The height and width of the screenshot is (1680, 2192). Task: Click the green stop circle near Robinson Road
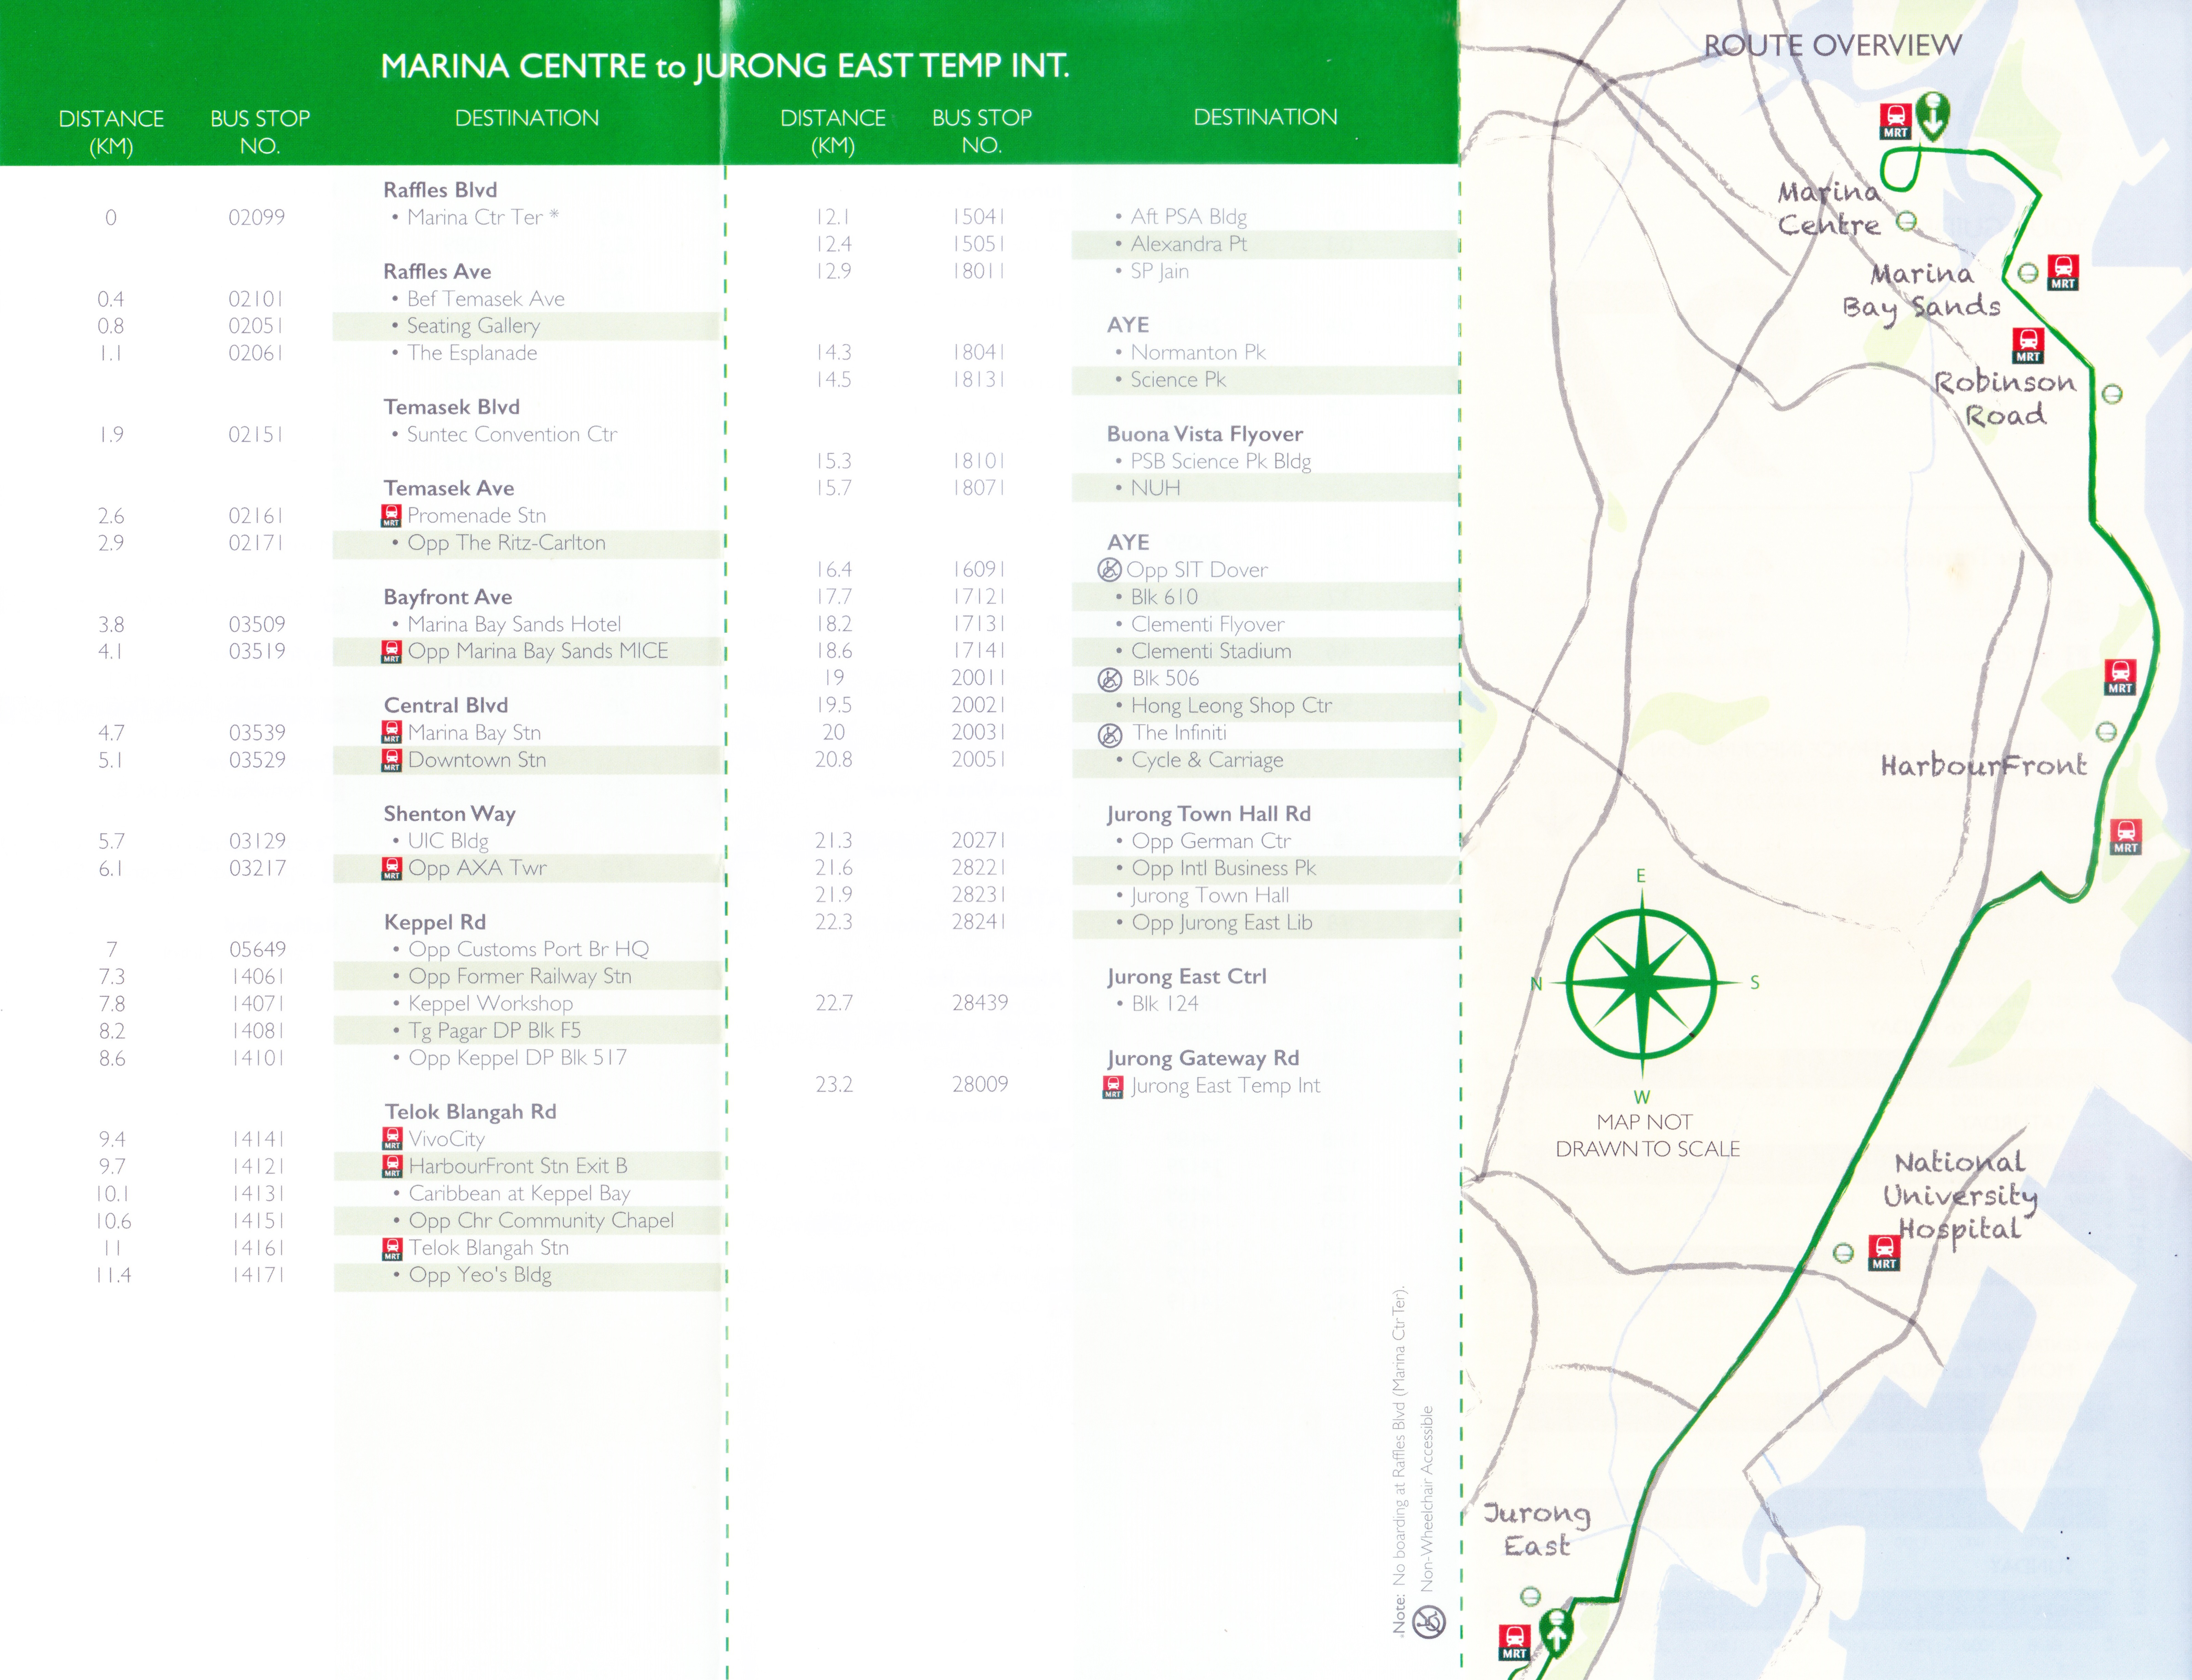2112,394
